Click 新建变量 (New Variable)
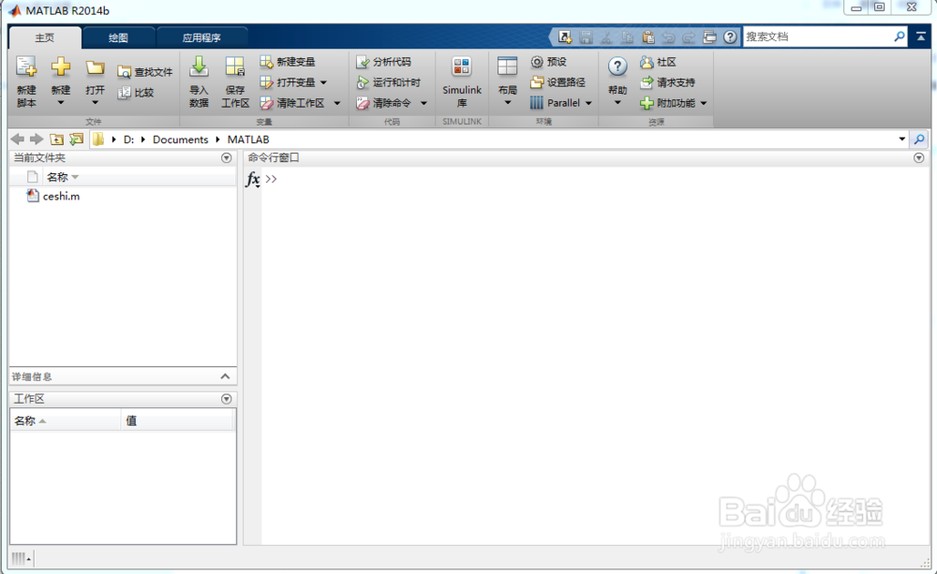Viewport: 937px width, 574px height. [x=288, y=62]
